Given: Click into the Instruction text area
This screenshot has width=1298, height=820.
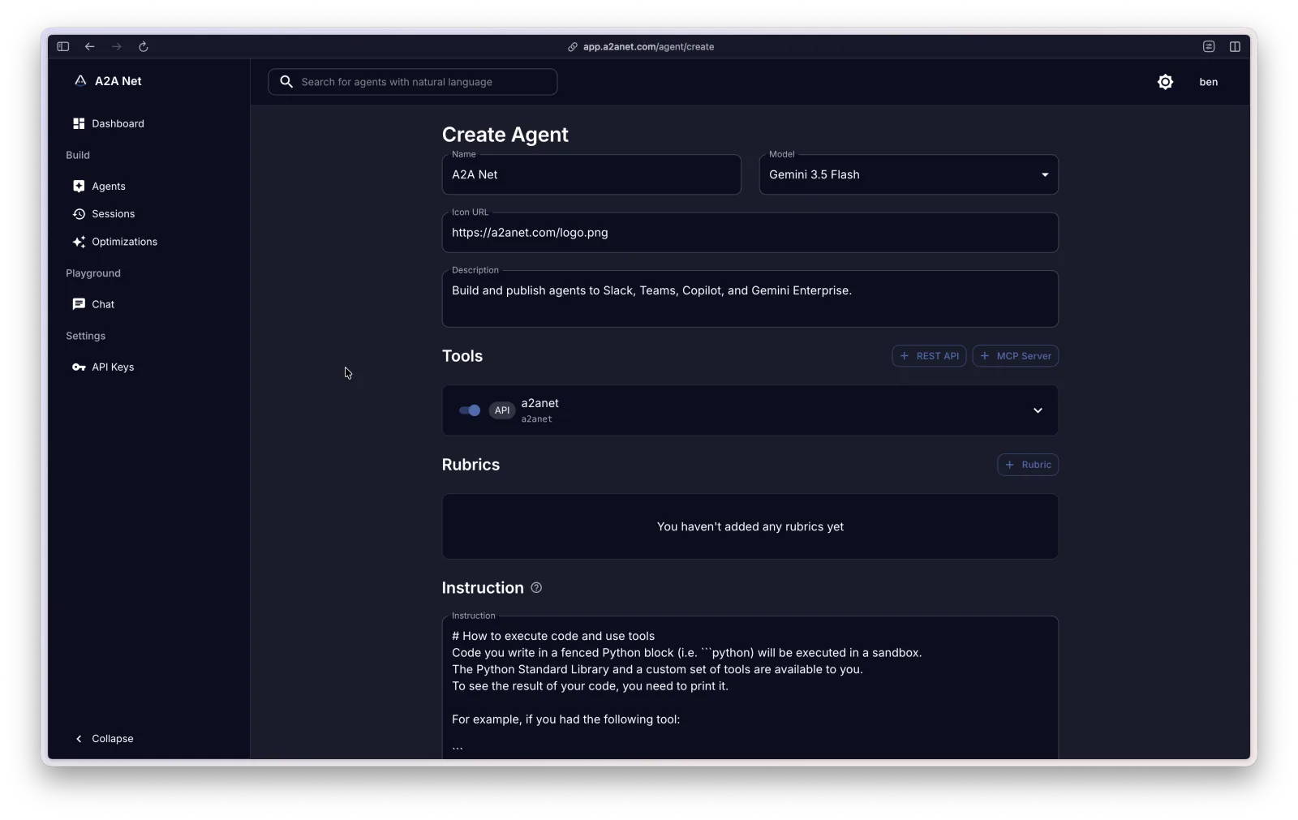Looking at the screenshot, I should [x=750, y=689].
